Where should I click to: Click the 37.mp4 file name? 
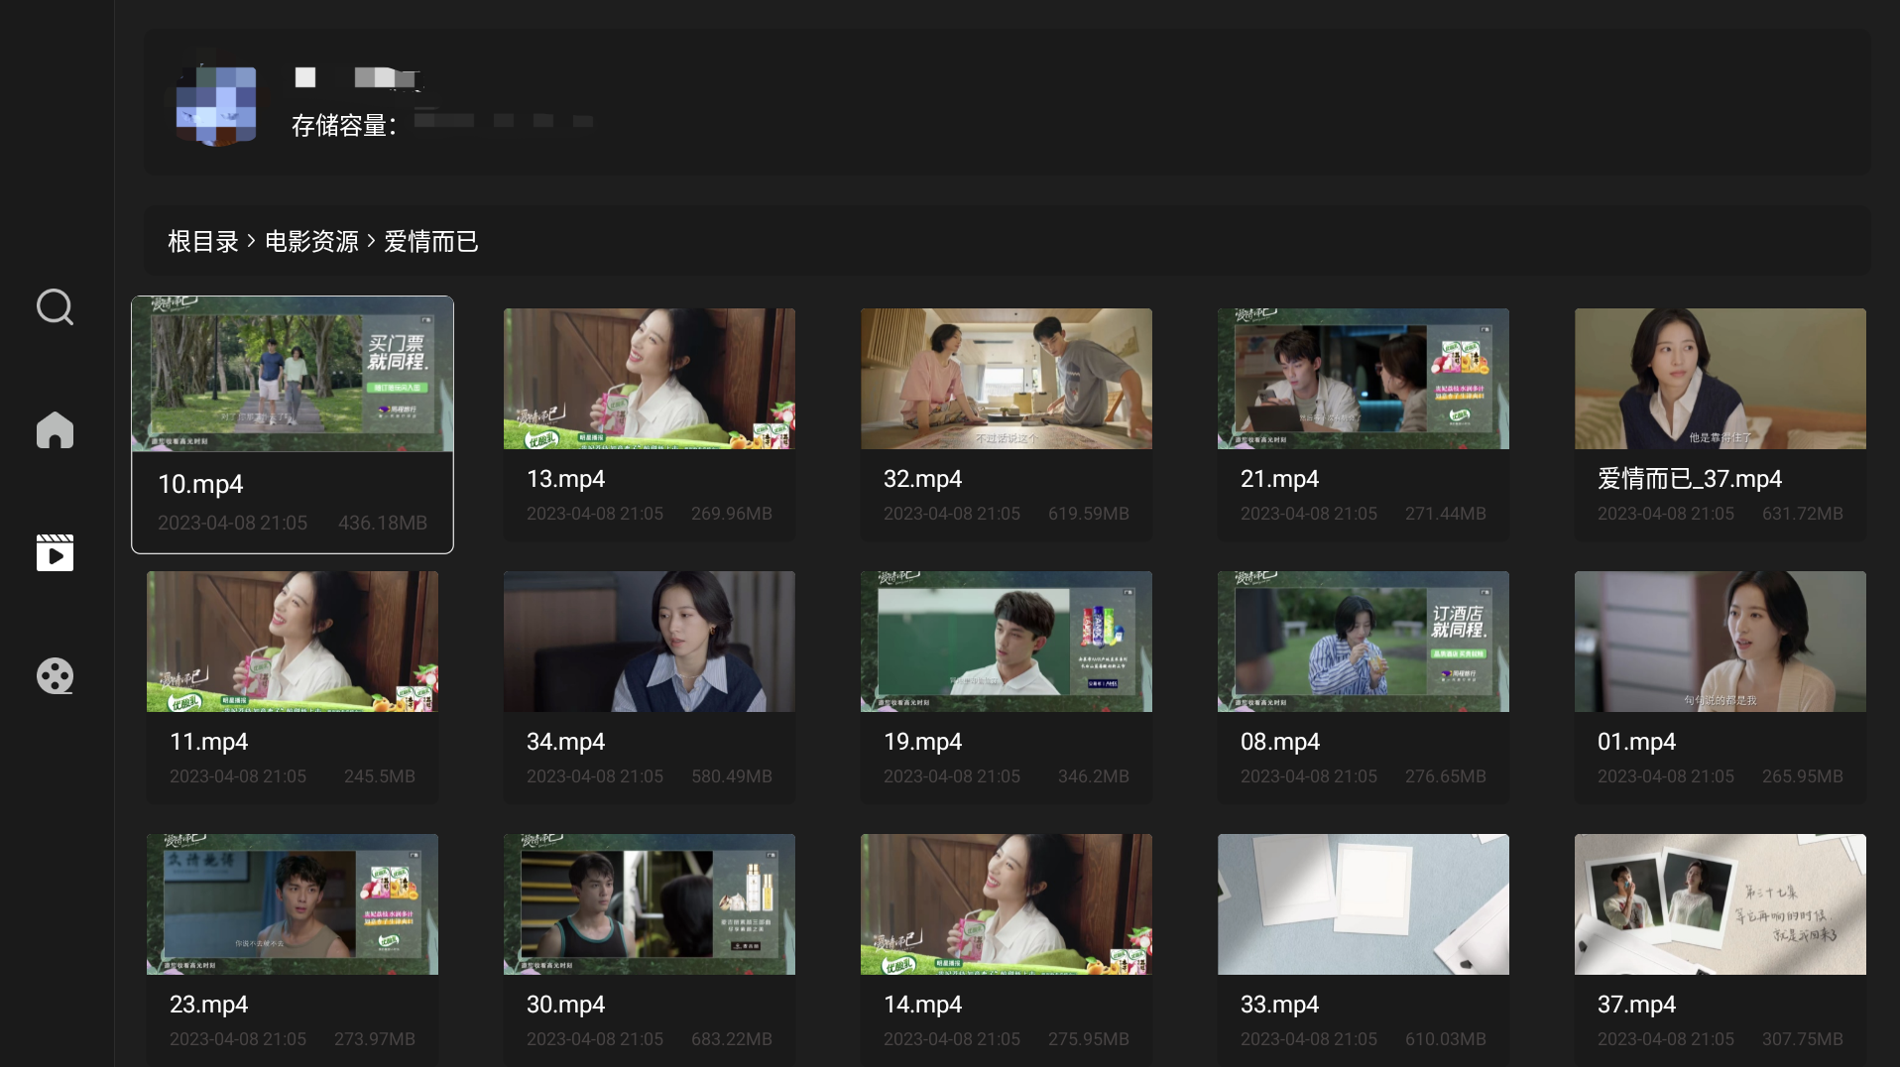pyautogui.click(x=1636, y=1005)
